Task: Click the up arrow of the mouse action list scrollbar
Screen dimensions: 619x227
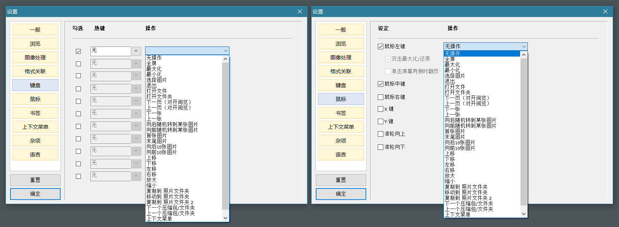Action: [524, 54]
